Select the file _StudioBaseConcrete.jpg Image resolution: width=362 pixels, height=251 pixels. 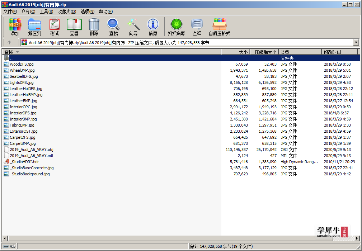32,168
